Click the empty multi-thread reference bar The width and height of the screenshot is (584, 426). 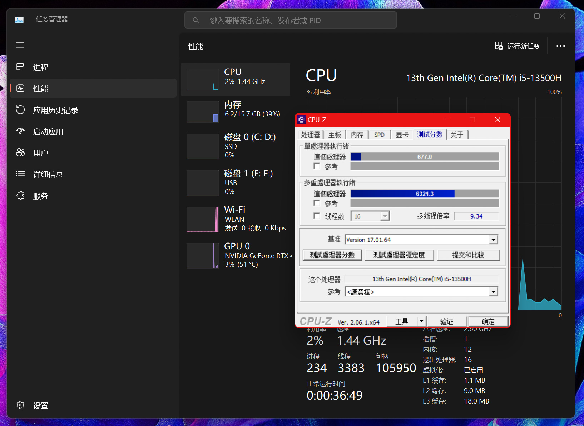coord(425,203)
